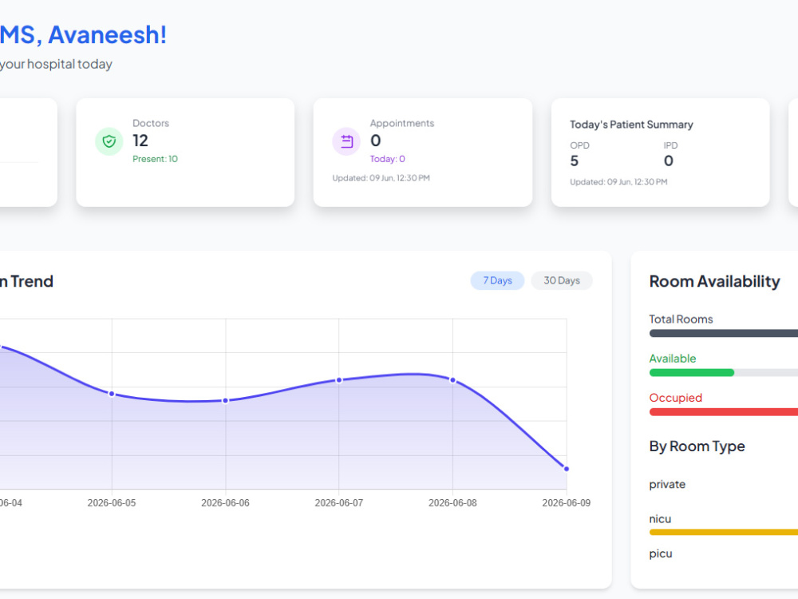This screenshot has height=599, width=798.
Task: Click the 2026-06-06 axis label
Action: pyautogui.click(x=226, y=503)
